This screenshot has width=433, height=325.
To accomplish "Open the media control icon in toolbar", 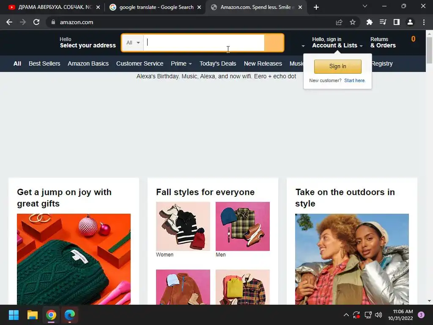I will 383,22.
